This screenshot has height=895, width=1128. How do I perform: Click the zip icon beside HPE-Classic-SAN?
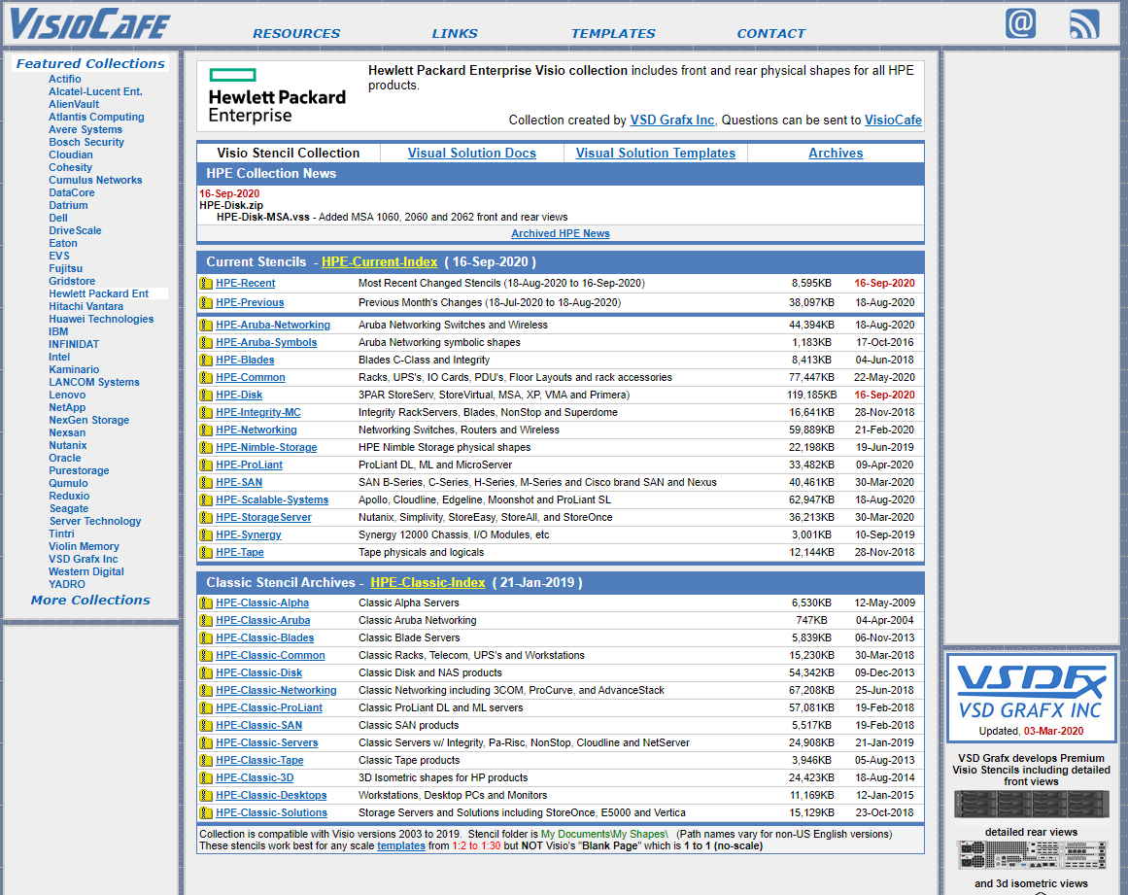coord(206,725)
